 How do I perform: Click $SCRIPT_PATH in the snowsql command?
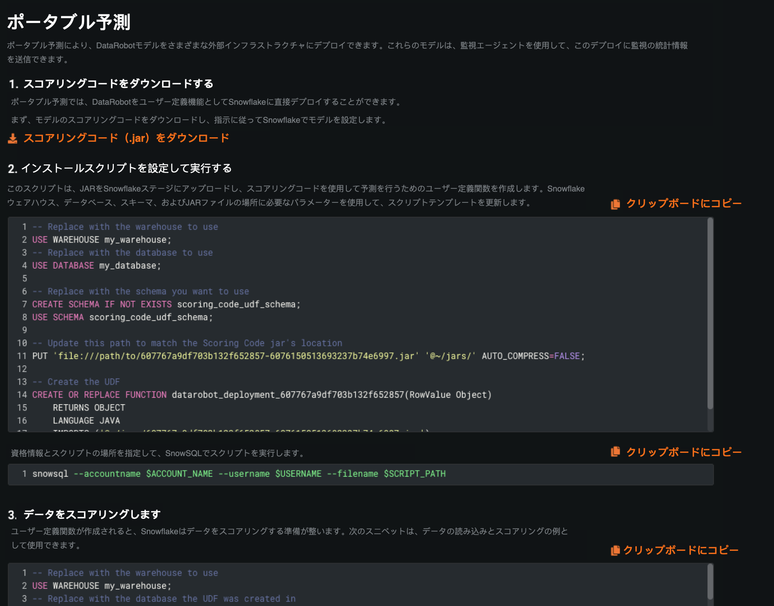tap(415, 474)
